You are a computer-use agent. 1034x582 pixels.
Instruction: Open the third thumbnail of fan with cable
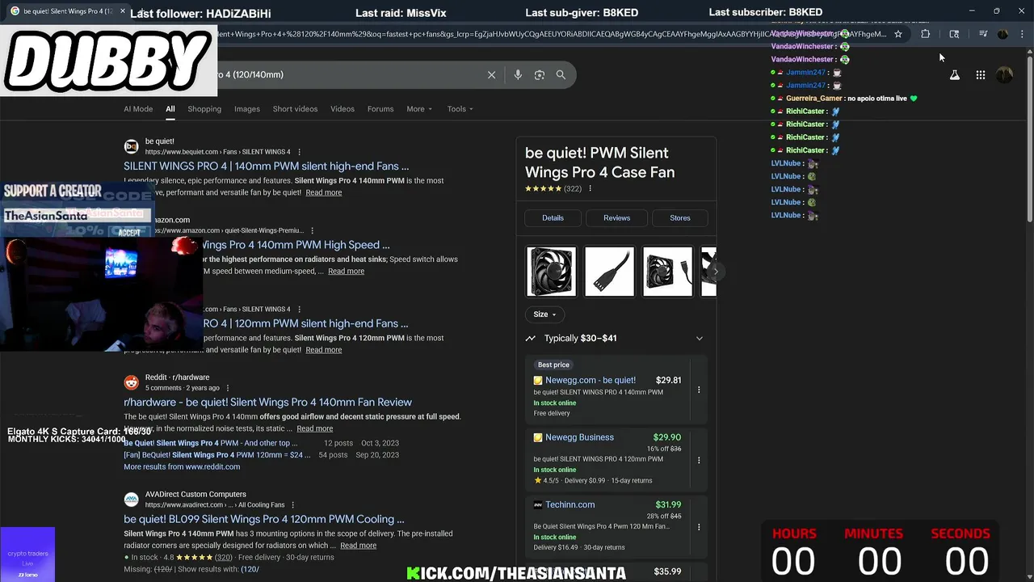667,272
